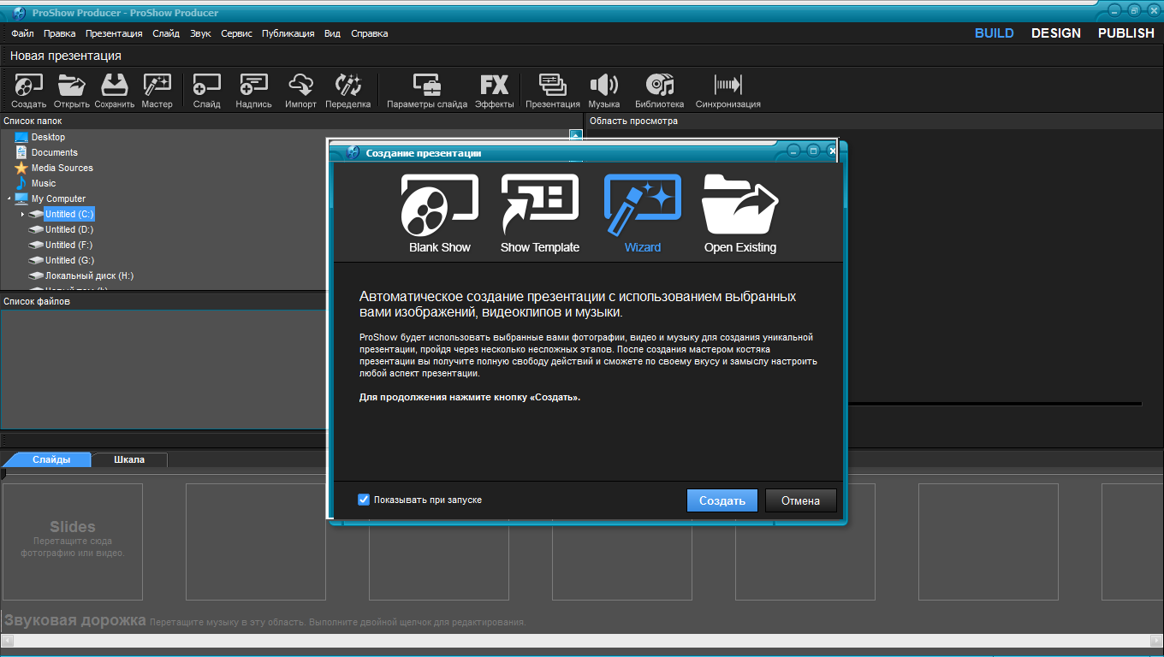
Task: Open the Файл menu
Action: tap(22, 33)
